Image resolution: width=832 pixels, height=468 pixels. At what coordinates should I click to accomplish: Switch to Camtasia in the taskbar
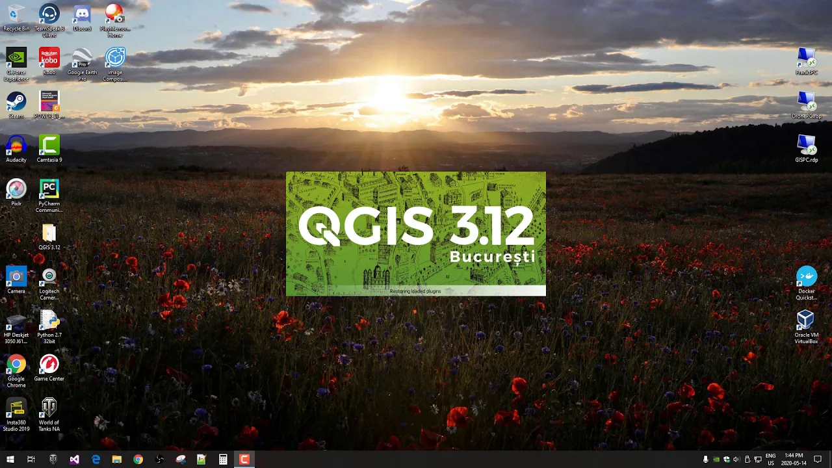[244, 460]
